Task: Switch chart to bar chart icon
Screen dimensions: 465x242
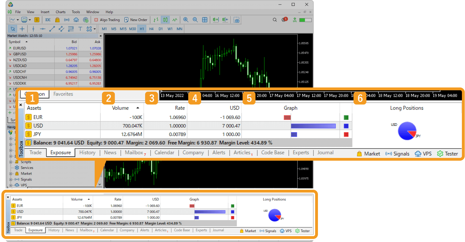Action: pyautogui.click(x=156, y=20)
